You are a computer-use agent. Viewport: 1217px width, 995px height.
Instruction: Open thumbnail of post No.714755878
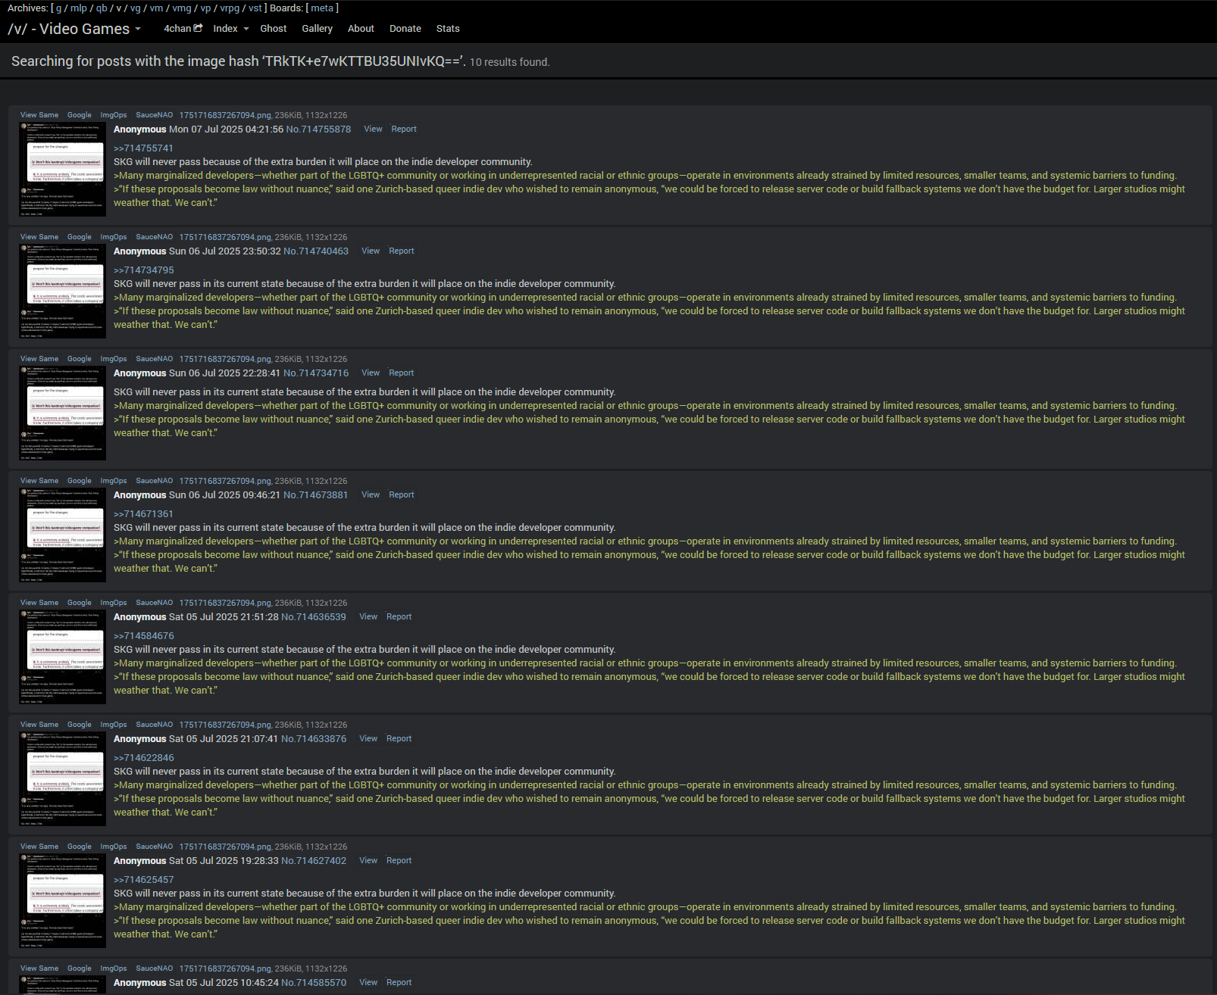click(62, 170)
